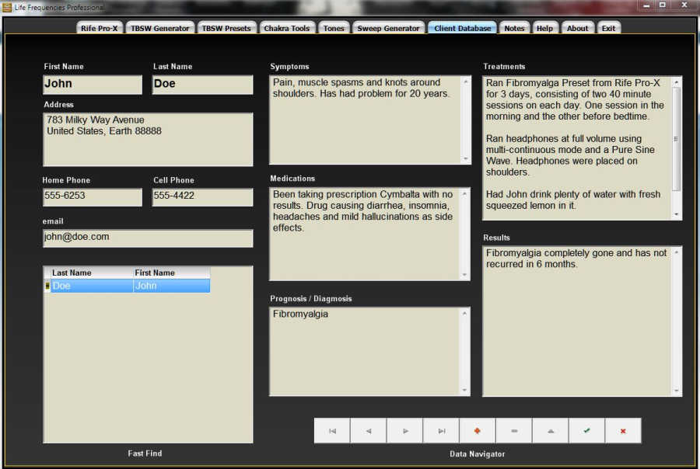Click into the email input field
The image size is (700, 469).
148,238
